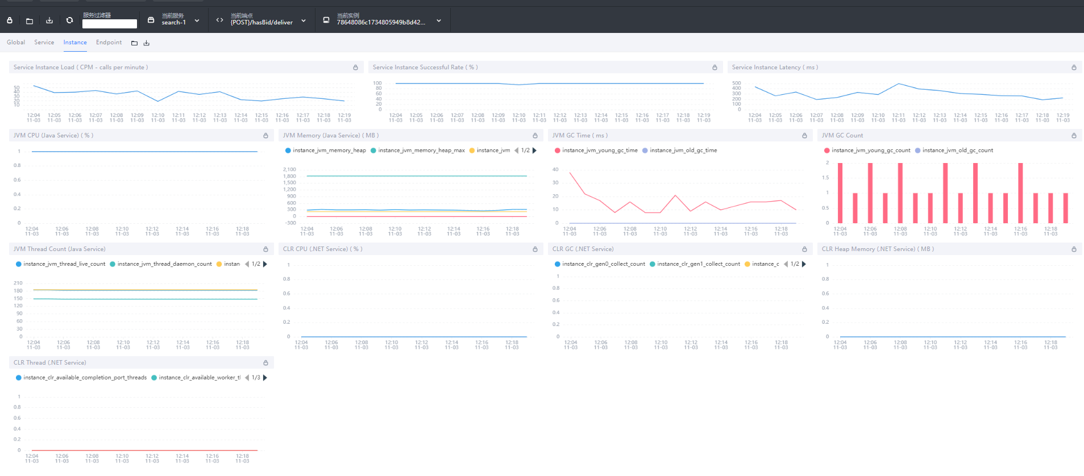Click the service filter input field

click(x=110, y=24)
